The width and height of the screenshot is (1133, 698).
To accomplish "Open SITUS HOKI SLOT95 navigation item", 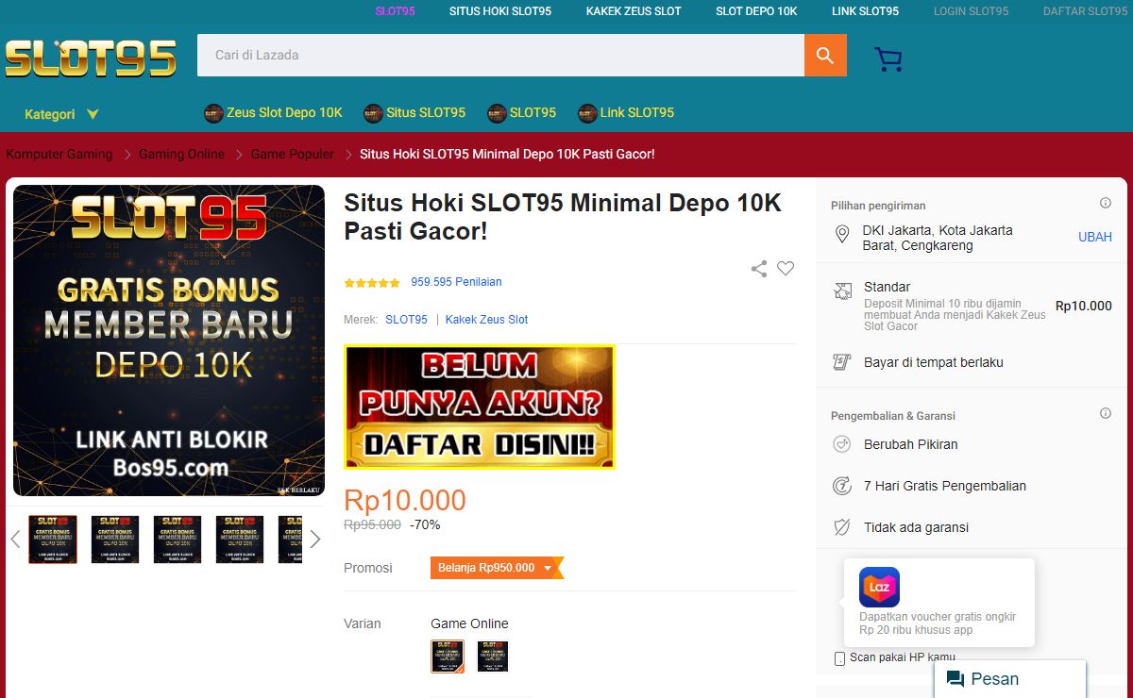I will pos(500,11).
